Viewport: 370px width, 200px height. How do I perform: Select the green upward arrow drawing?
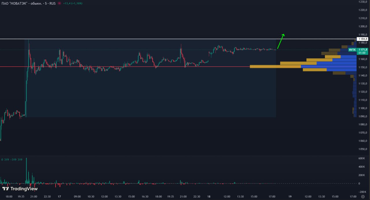pyautogui.click(x=280, y=41)
